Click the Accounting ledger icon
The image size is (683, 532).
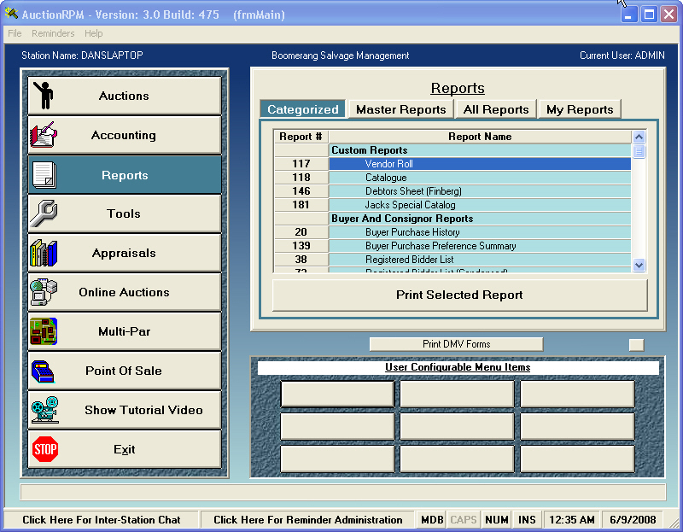(44, 135)
